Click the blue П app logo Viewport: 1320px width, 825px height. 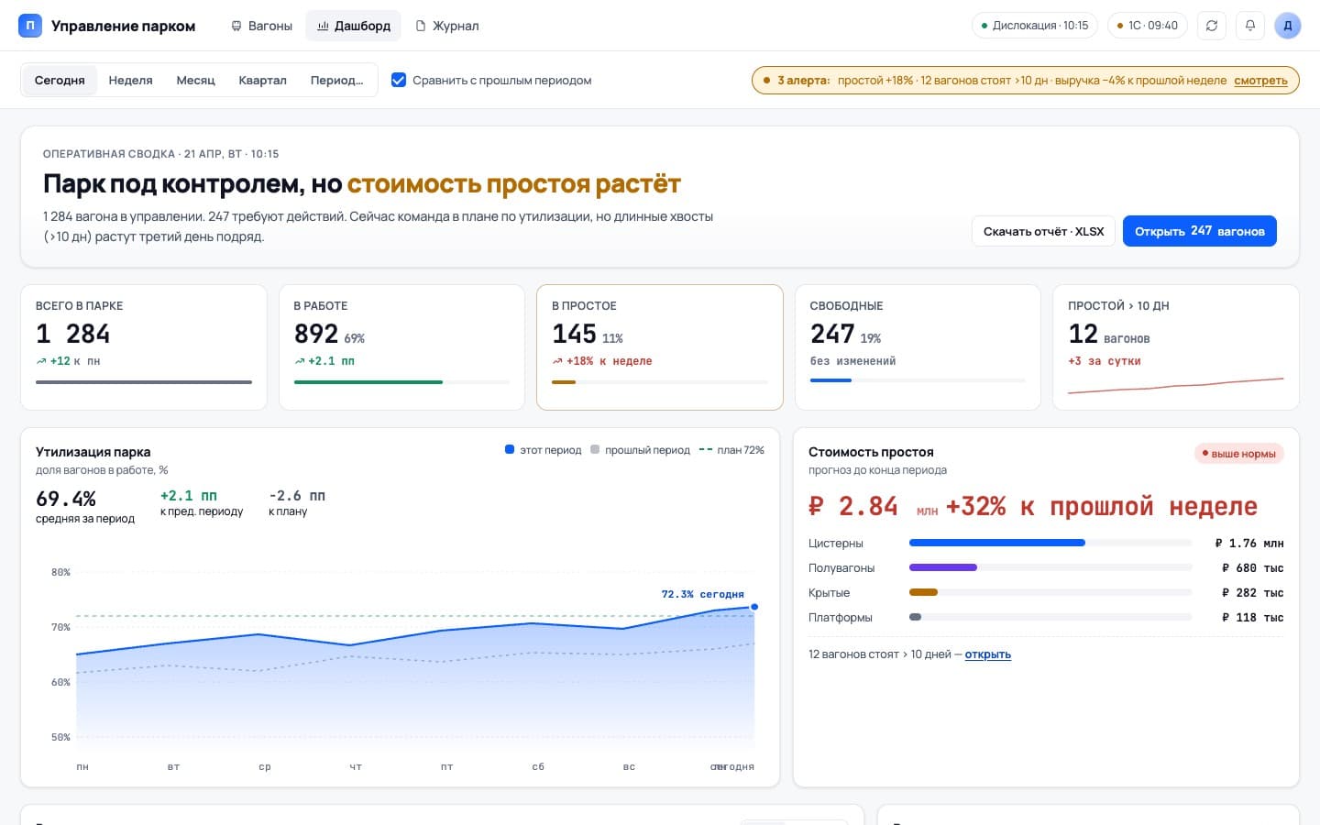[x=30, y=26]
